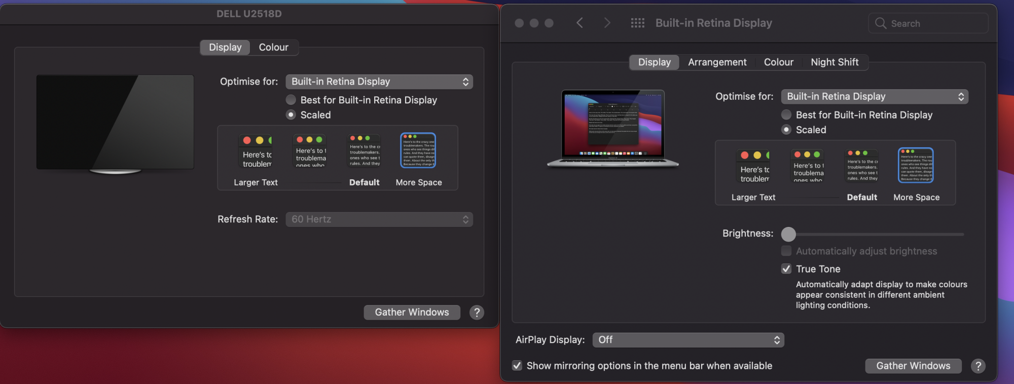Select the Scaled radio in the DELL window
This screenshot has width=1014, height=384.
tap(291, 115)
